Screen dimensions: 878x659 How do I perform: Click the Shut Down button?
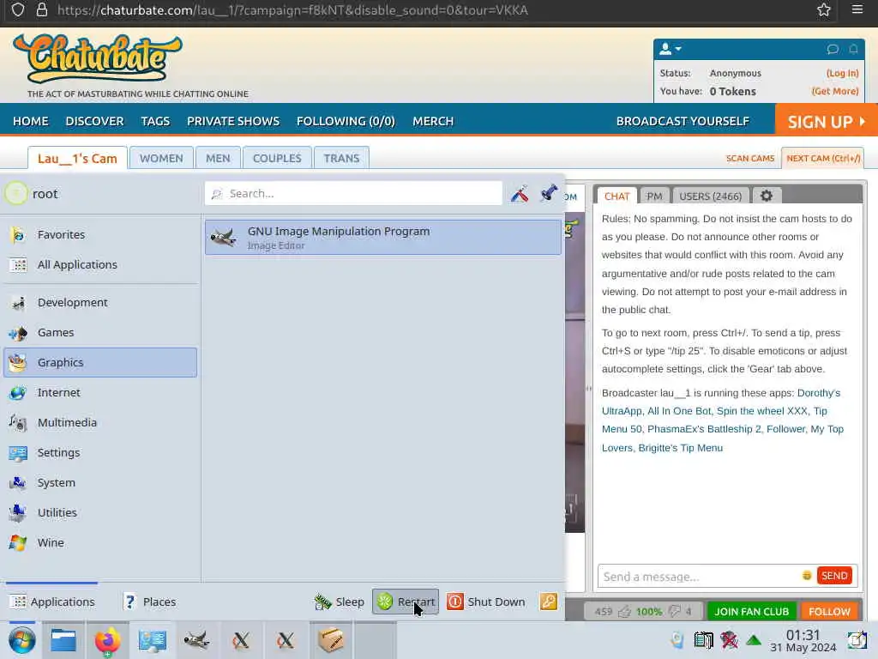tap(486, 602)
